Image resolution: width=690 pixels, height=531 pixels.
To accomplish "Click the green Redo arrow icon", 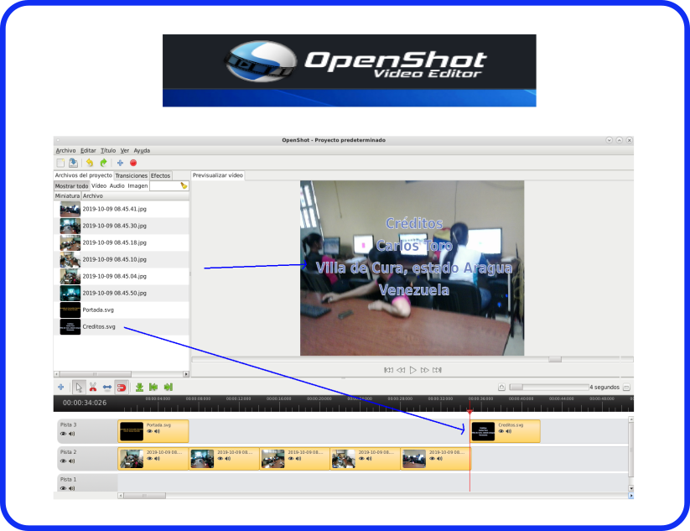I will tap(103, 163).
